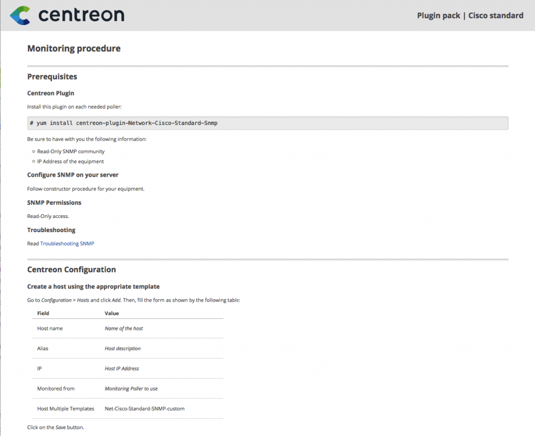535x436 pixels.
Task: Click the "Troubleshooting" subheading
Action: (x=51, y=230)
